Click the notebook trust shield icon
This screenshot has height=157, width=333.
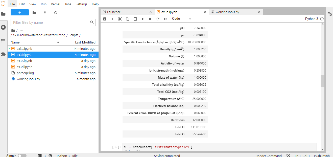[289, 155]
